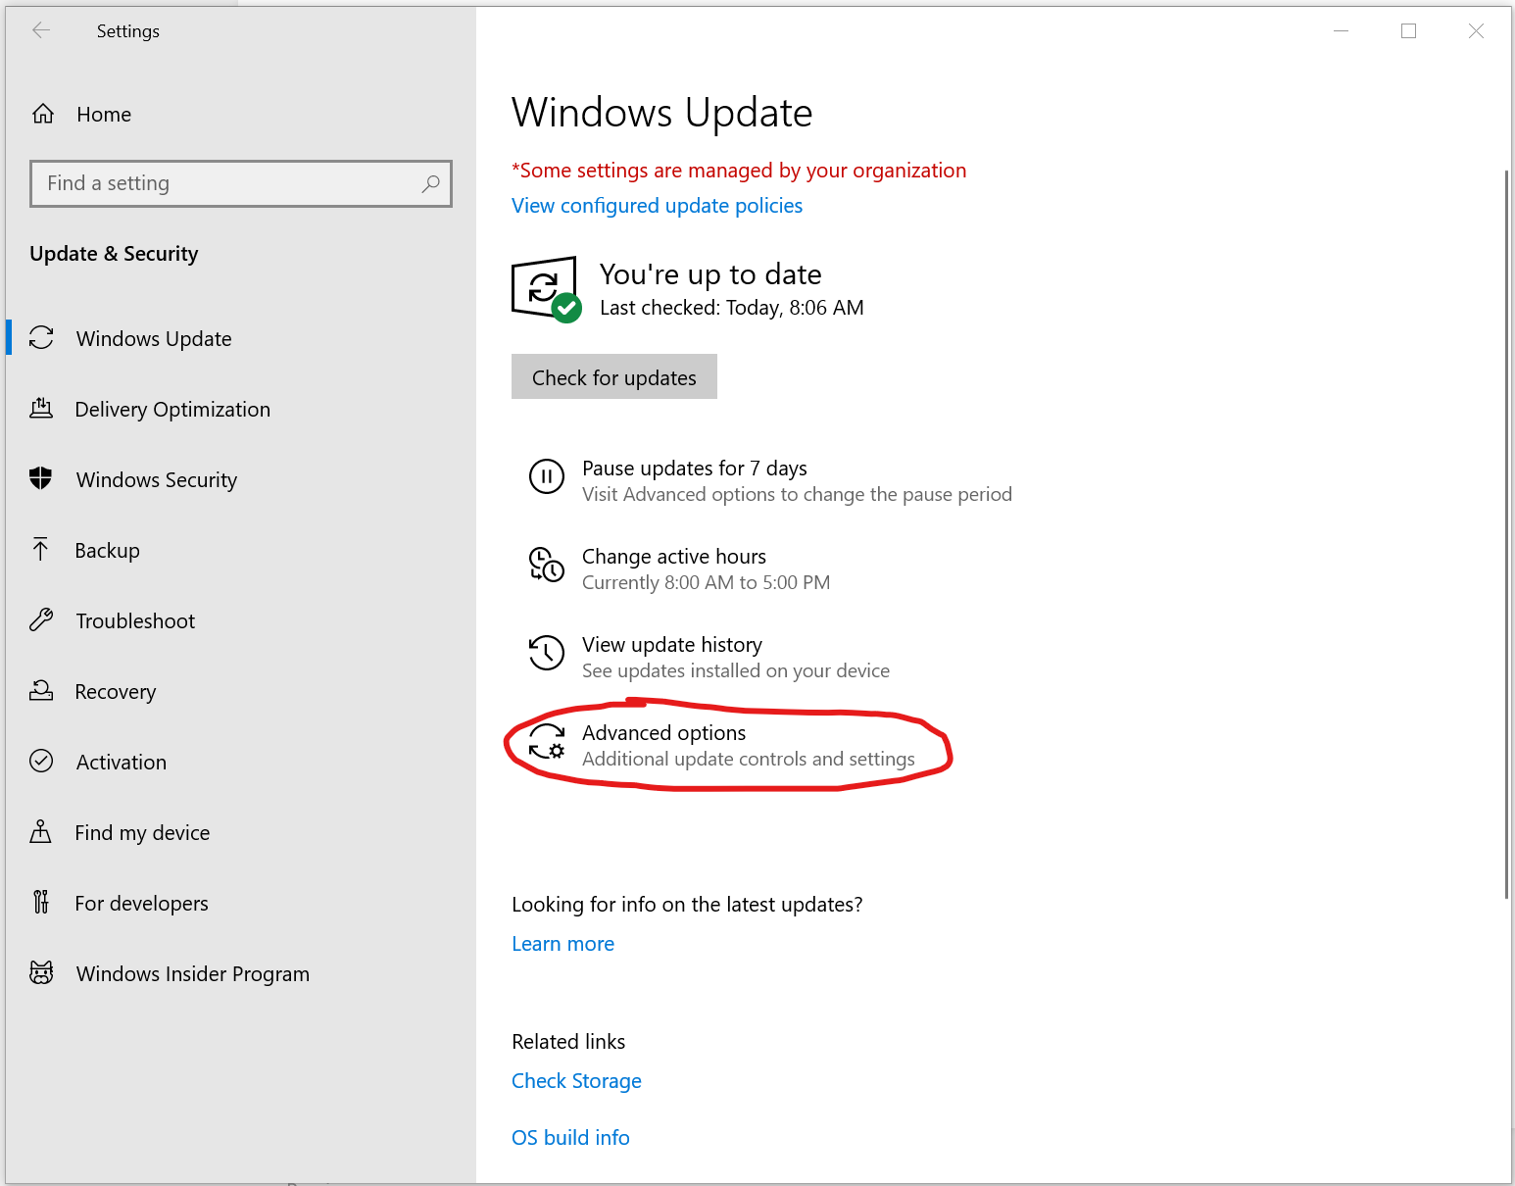Click the Advanced options gear icon
1515x1186 pixels.
[x=547, y=742]
